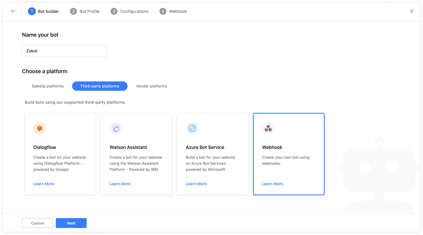
Task: Open Learn More link for Webhook
Action: pos(273,184)
